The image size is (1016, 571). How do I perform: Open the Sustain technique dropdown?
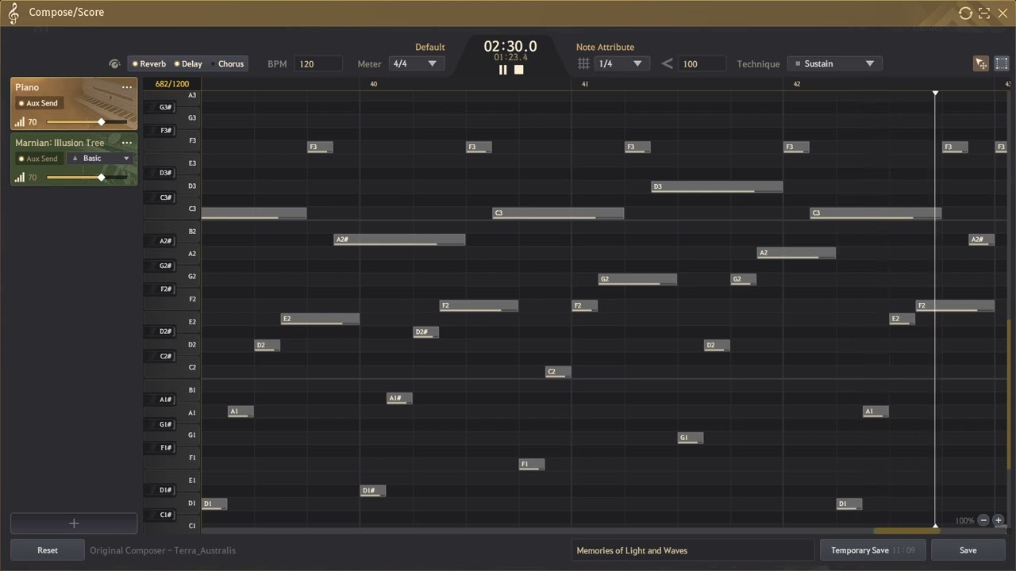(835, 63)
